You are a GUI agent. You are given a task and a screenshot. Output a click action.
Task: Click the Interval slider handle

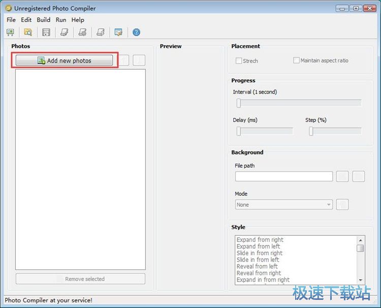(x=239, y=103)
